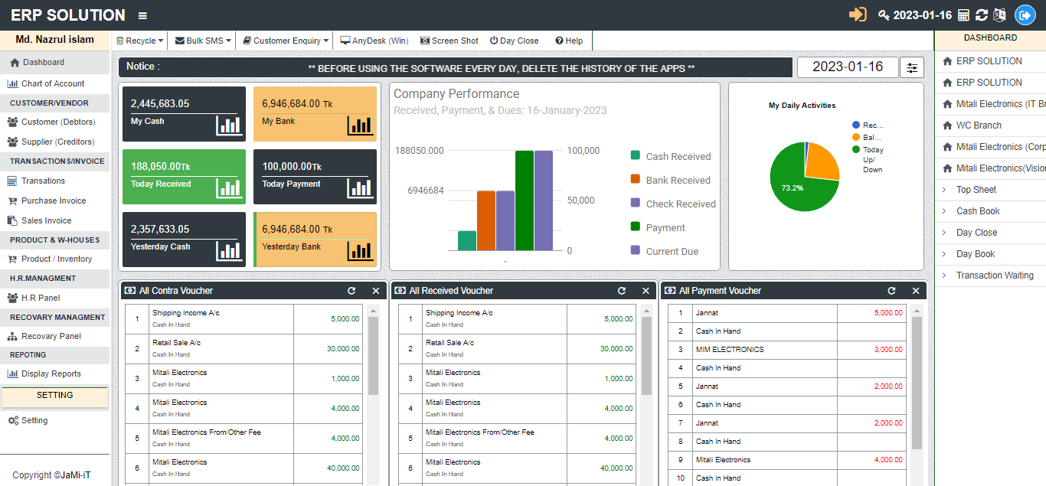This screenshot has width=1046, height=486.
Task: Expand Top Sheet in right panel
Action: 976,190
